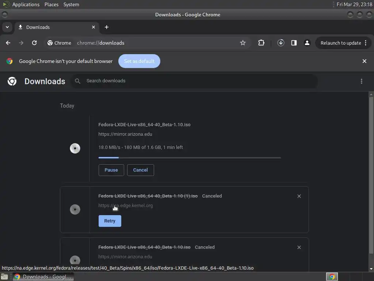Viewport: 374px width, 281px height.
Task: Click the canceled mirror.arizona.edu URL text
Action: [x=125, y=257]
